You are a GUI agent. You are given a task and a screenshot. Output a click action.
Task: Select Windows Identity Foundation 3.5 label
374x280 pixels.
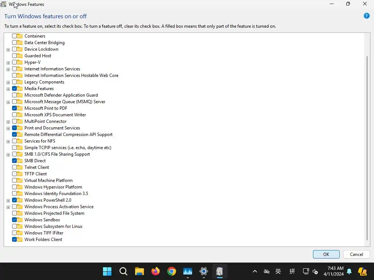[x=56, y=194]
